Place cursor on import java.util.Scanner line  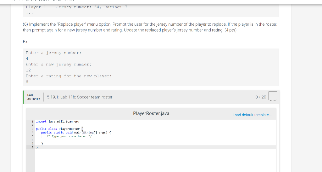click(x=58, y=122)
